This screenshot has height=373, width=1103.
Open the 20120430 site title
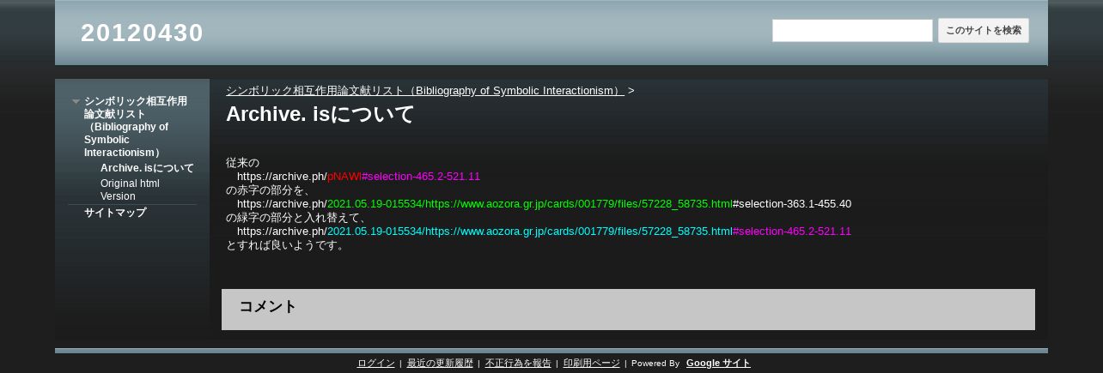[142, 33]
